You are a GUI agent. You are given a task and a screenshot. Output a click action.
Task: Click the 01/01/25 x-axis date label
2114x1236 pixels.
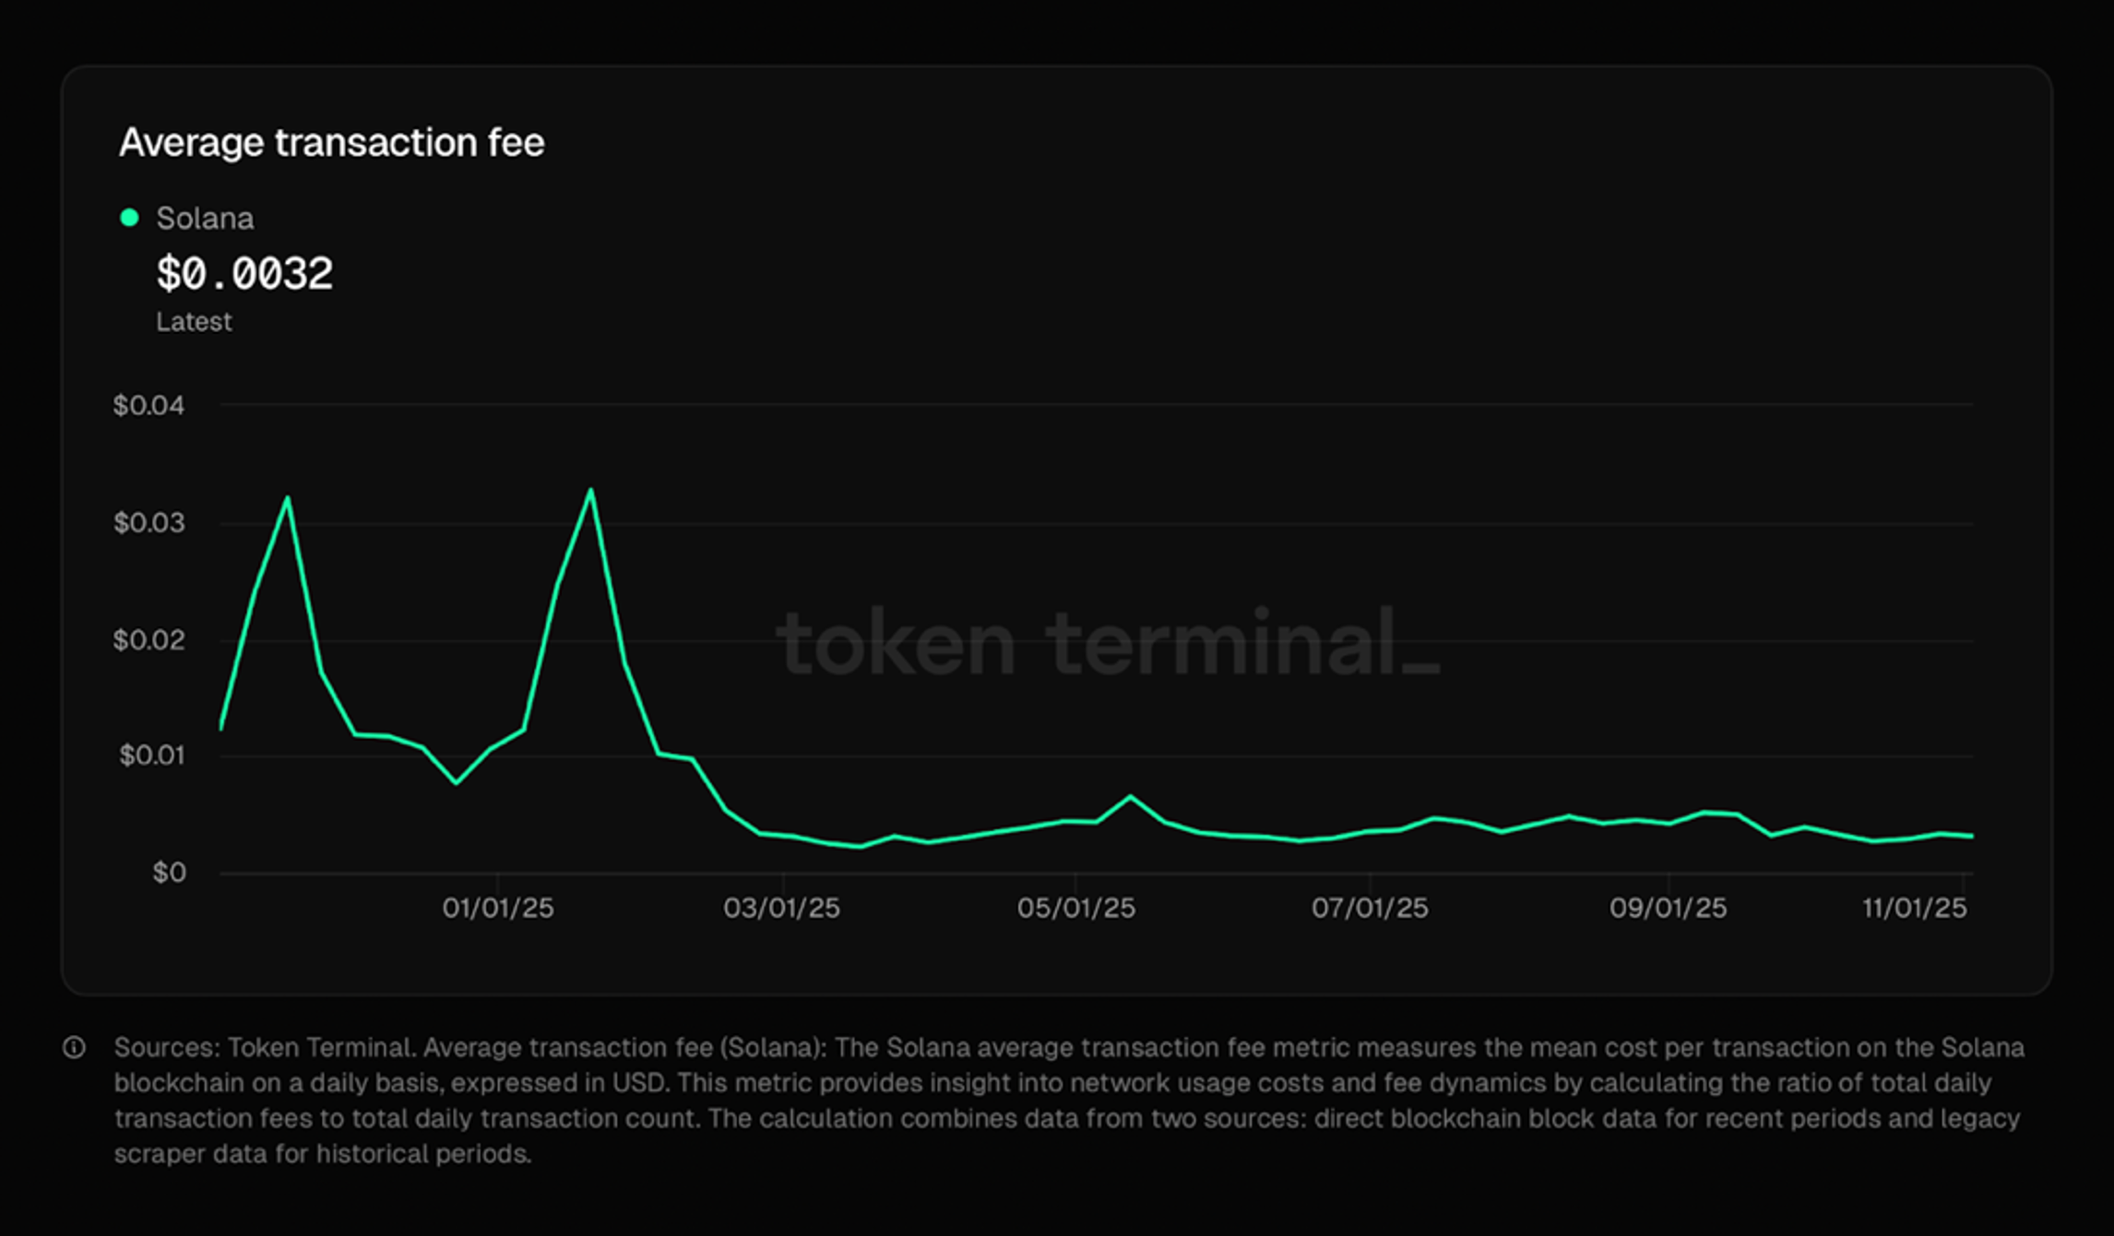(498, 909)
